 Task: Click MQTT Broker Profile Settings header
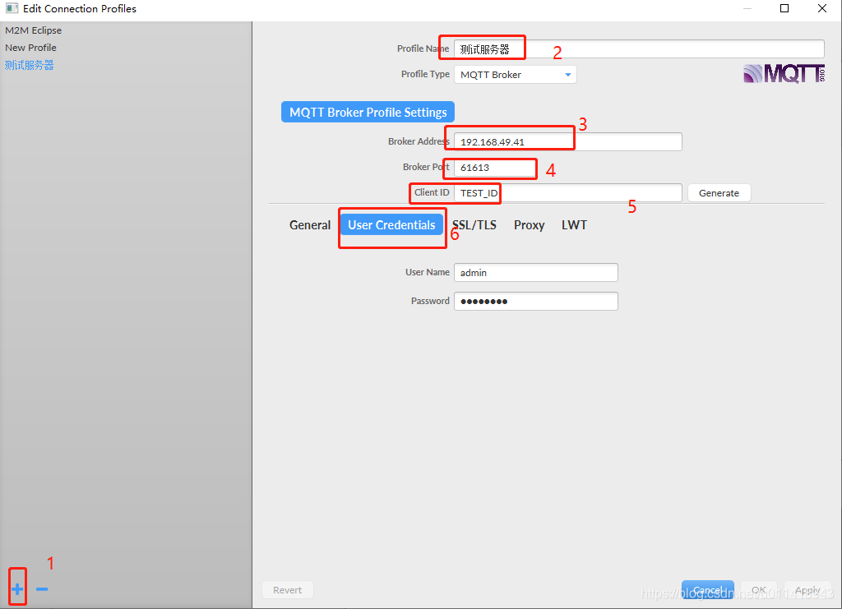[368, 112]
